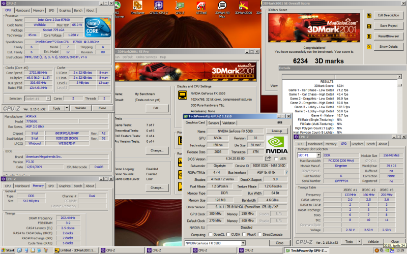Screen dimensions: 407x254
Task: Tick the OpenCL computing checkbox
Action: coord(210,234)
